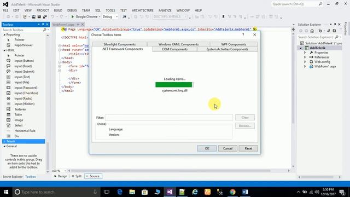350x197 pixels.
Task: Open the Task View icon on taskbar
Action: [x=107, y=192]
